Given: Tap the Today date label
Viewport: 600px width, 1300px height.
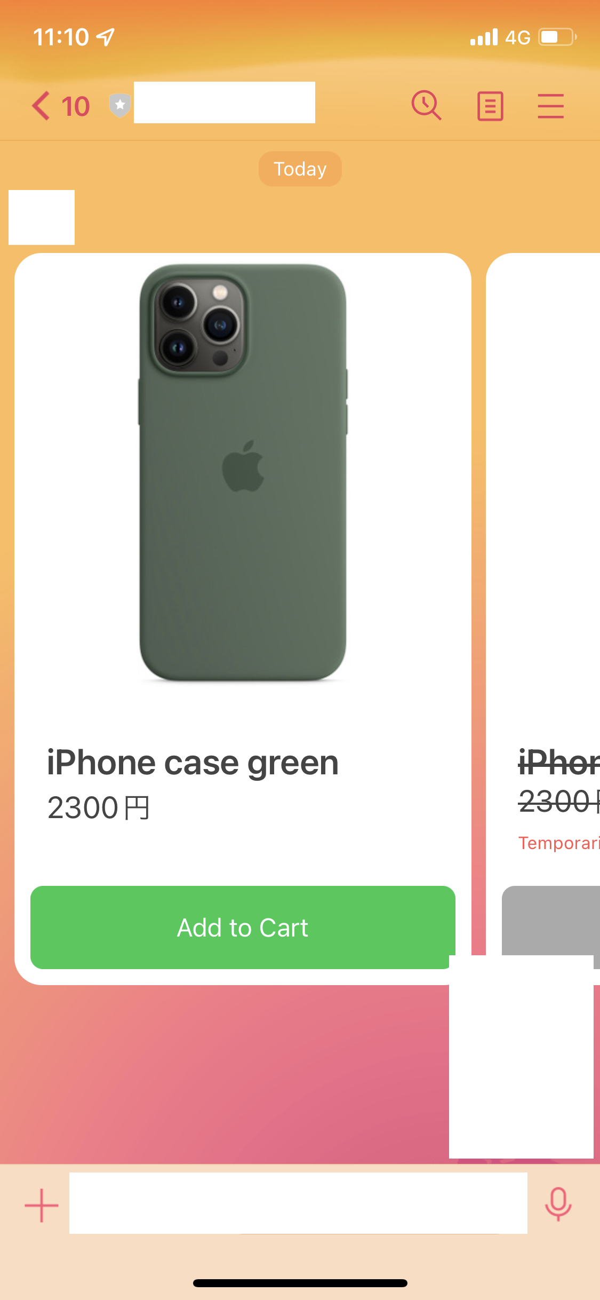Looking at the screenshot, I should click(x=300, y=169).
